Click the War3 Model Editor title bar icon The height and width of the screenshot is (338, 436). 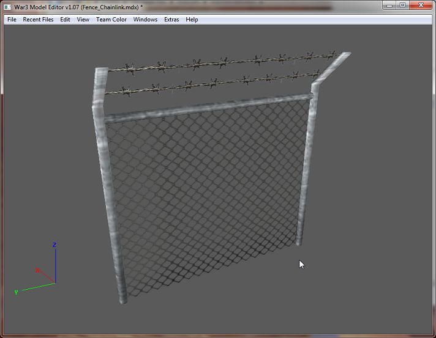[7, 7]
